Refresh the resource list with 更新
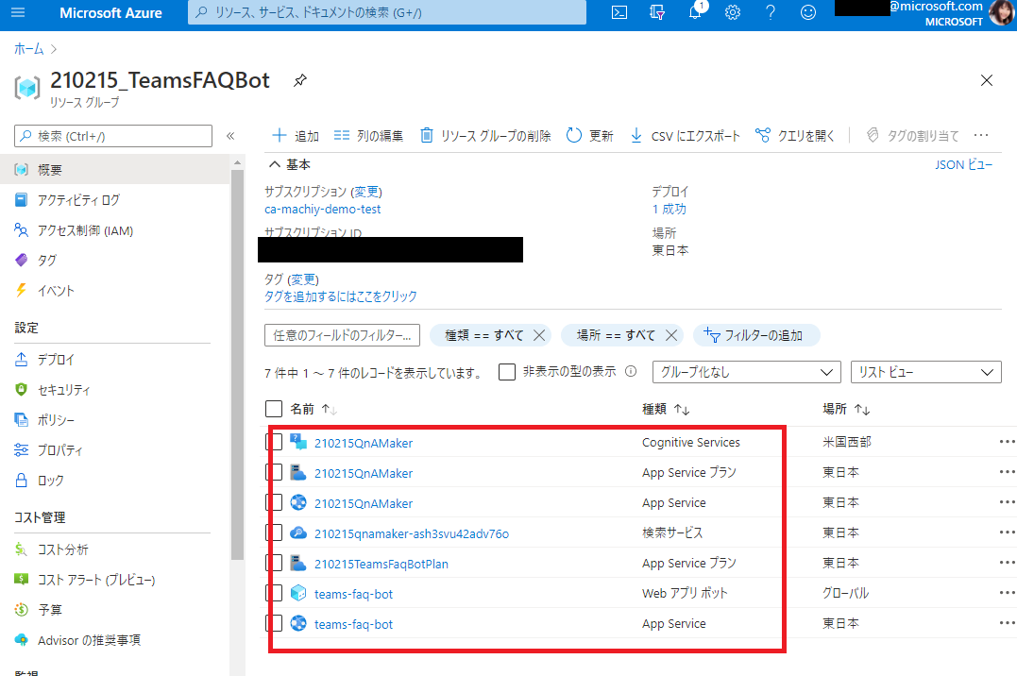This screenshot has height=676, width=1017. pos(589,135)
